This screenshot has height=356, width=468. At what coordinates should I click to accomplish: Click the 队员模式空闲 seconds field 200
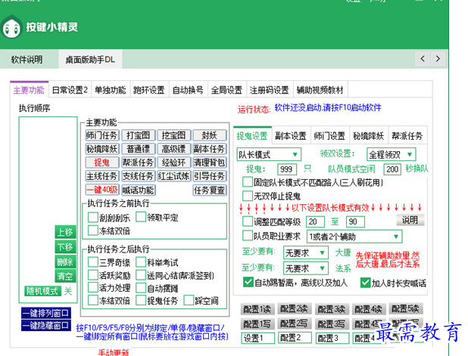coord(392,169)
